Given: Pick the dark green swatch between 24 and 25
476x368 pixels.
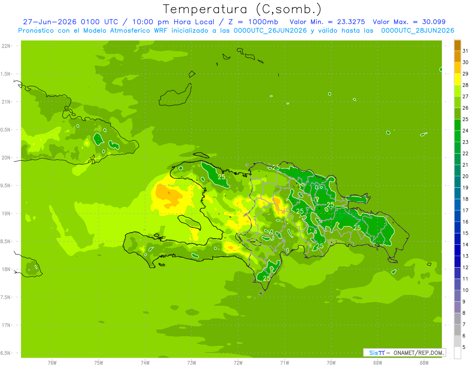Looking at the screenshot, I should [457, 125].
